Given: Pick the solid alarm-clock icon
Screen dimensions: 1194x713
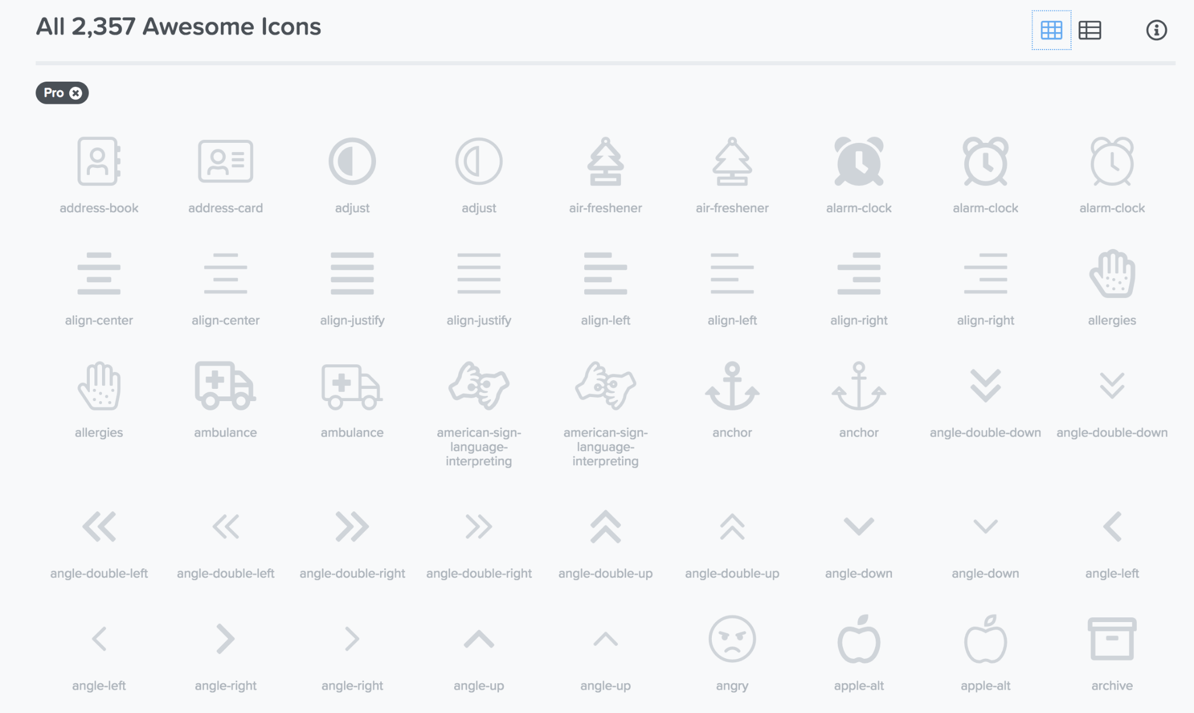Looking at the screenshot, I should tap(858, 161).
